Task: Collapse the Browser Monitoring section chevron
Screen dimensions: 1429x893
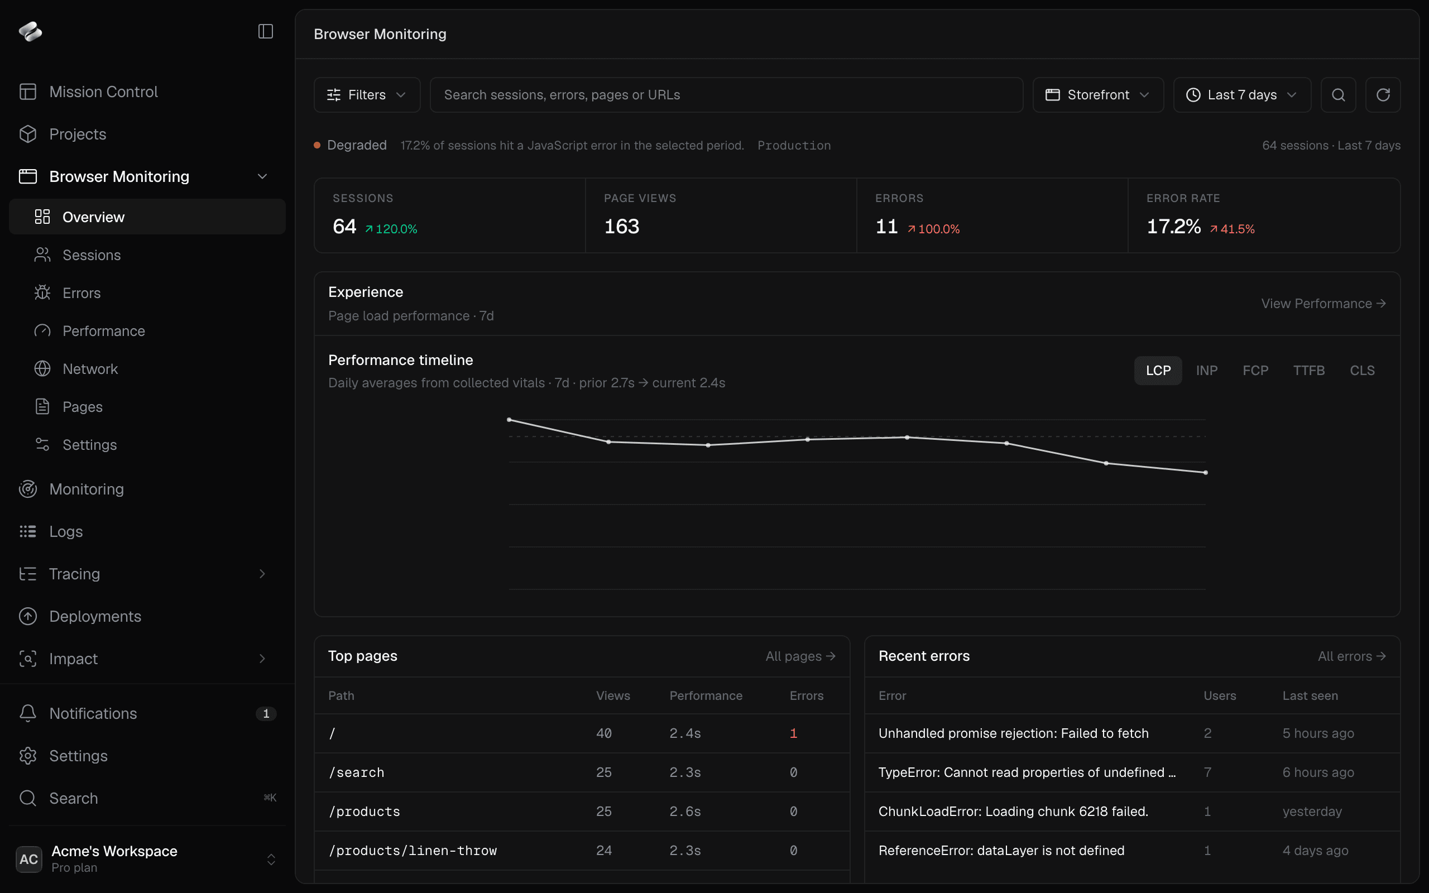Action: (x=262, y=176)
